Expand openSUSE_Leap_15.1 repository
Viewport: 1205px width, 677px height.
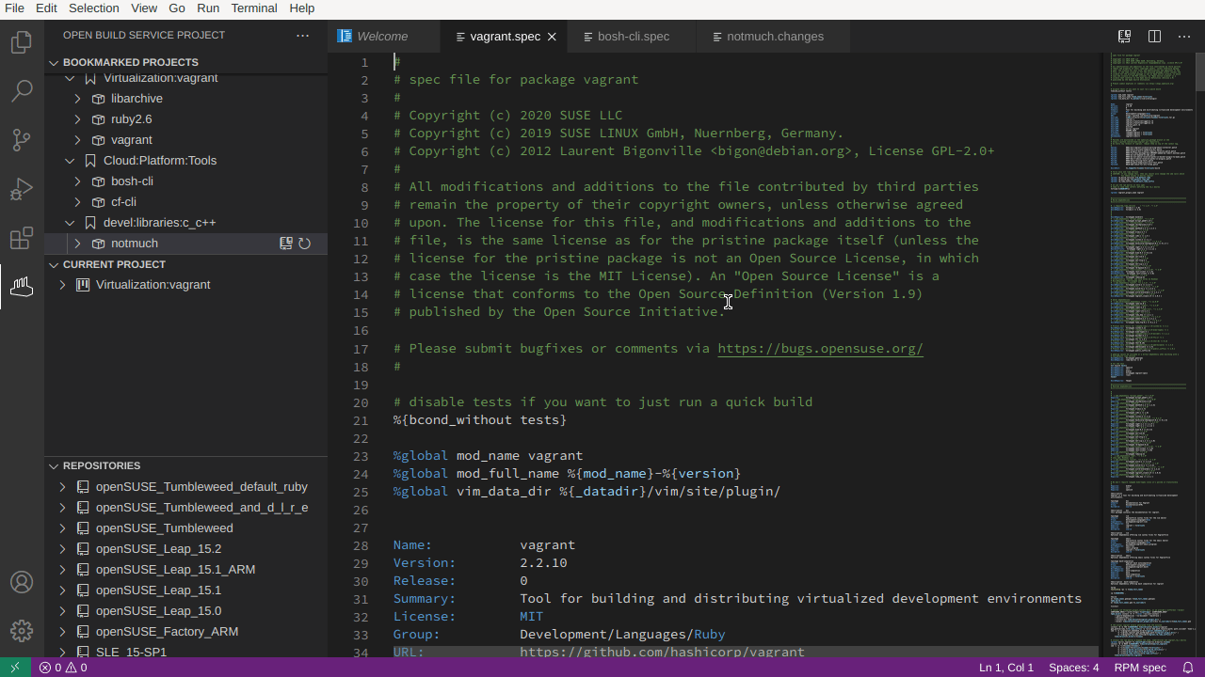pos(62,590)
